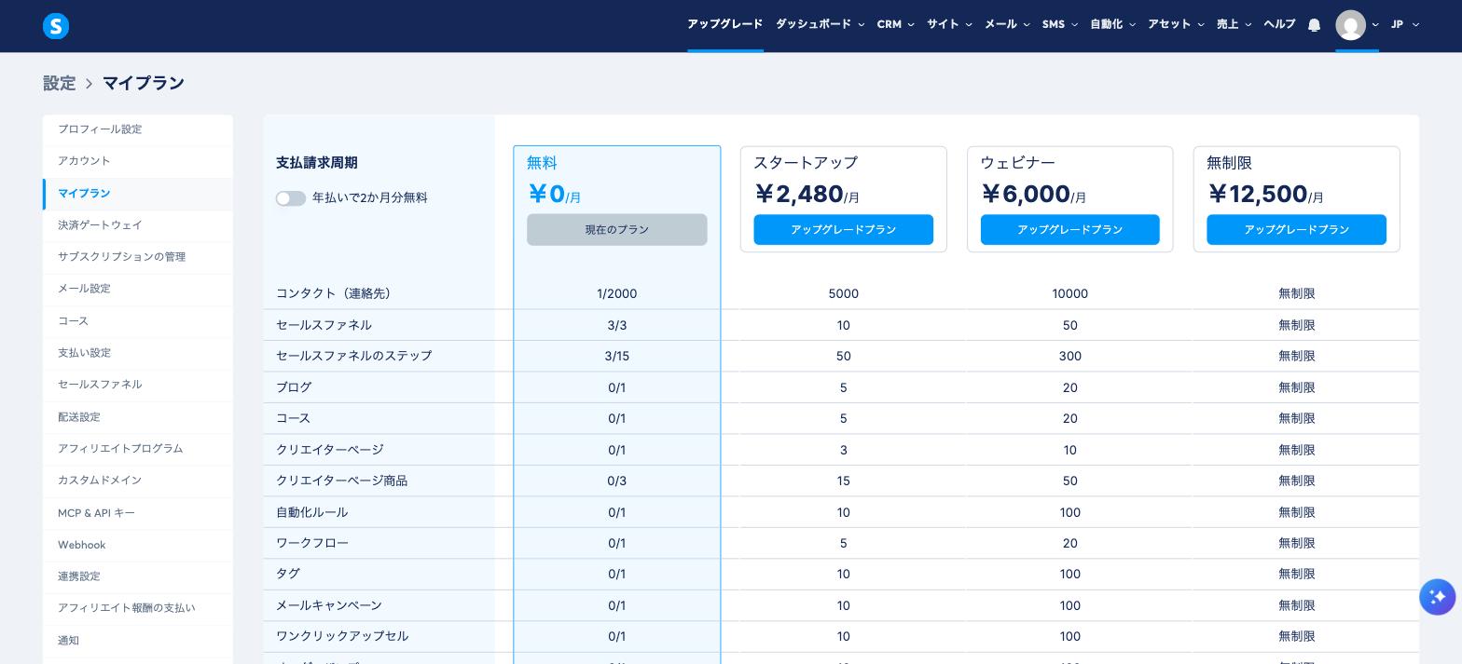Click the 300 value in ウェビナー column
The width and height of the screenshot is (1462, 664).
1069,357
